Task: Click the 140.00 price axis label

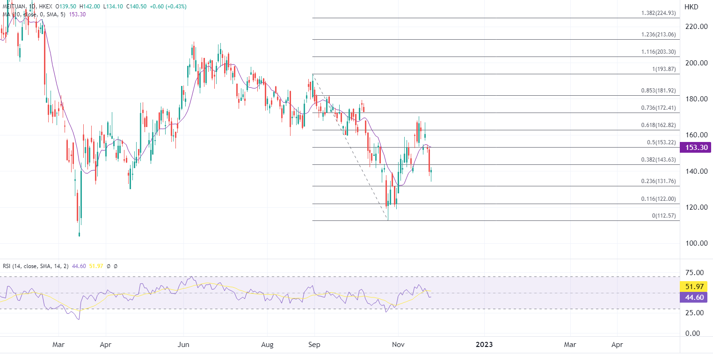Action: [x=696, y=171]
